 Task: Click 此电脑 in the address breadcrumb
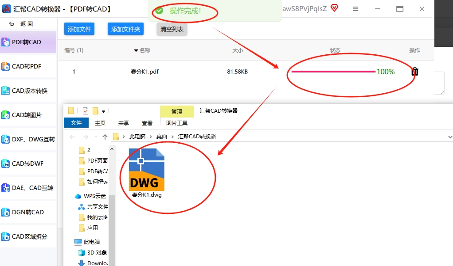[x=137, y=137]
